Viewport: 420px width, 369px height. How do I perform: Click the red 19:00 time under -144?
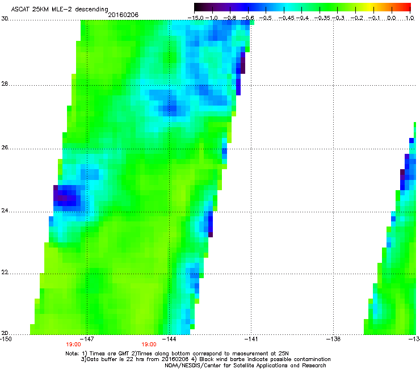[149, 345]
